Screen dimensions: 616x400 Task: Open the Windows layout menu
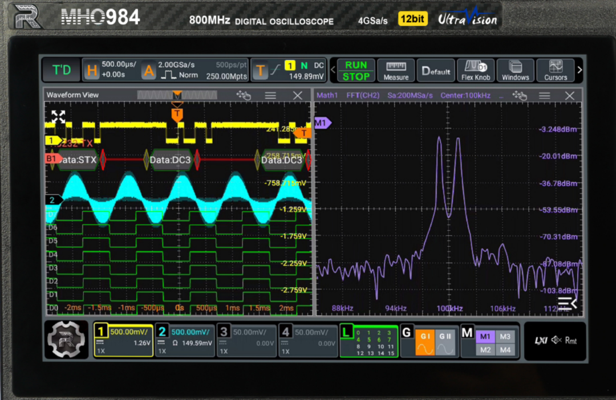pos(515,71)
